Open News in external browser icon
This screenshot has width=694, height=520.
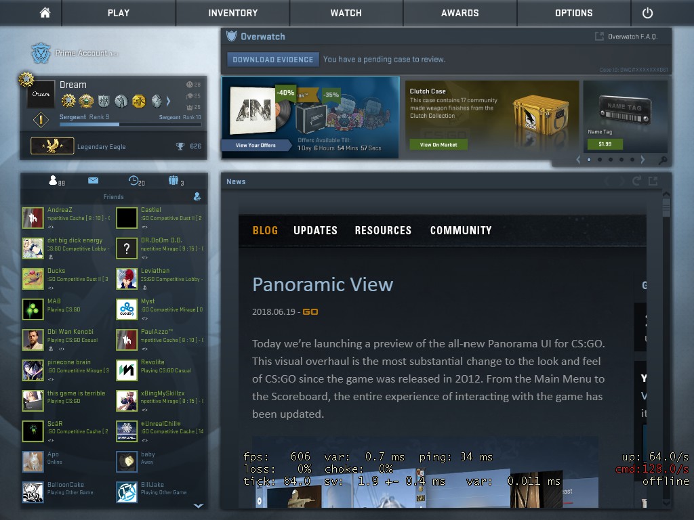tap(653, 181)
